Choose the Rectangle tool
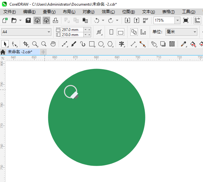This screenshot has width=203, height=182. click(x=92, y=44)
